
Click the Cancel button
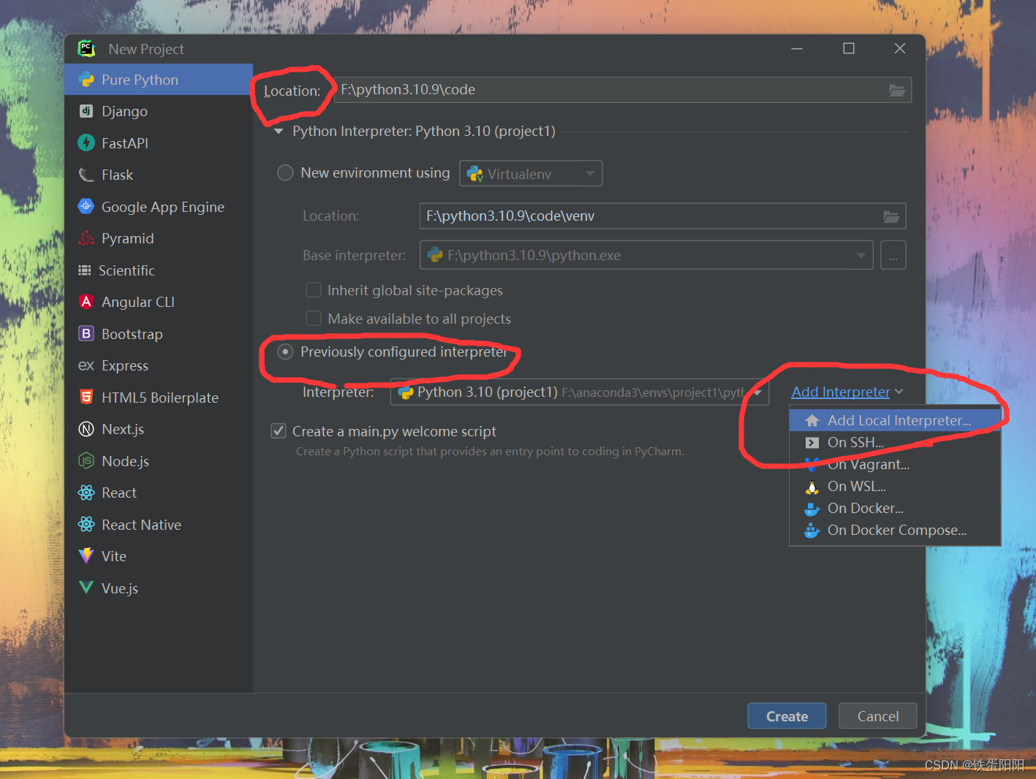point(878,716)
